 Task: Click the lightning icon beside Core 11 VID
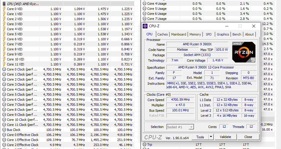4,64
